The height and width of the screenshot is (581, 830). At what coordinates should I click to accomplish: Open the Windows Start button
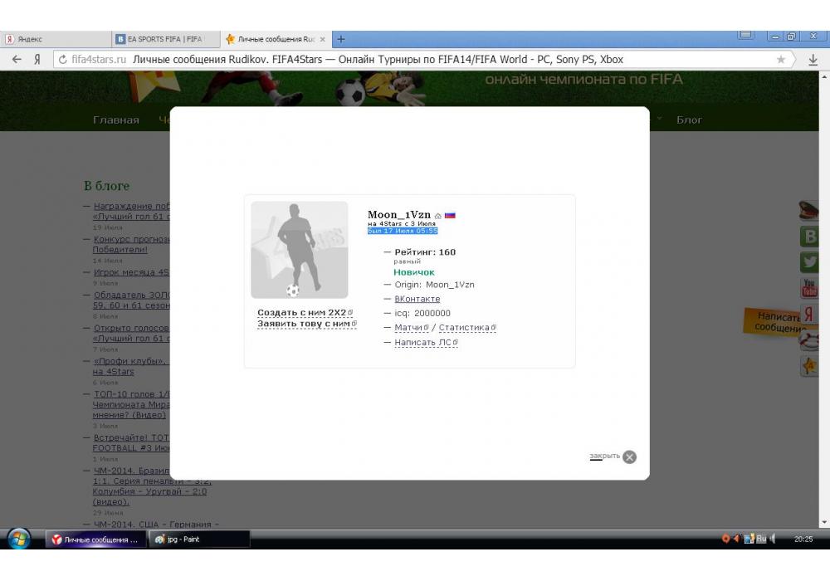[x=18, y=539]
